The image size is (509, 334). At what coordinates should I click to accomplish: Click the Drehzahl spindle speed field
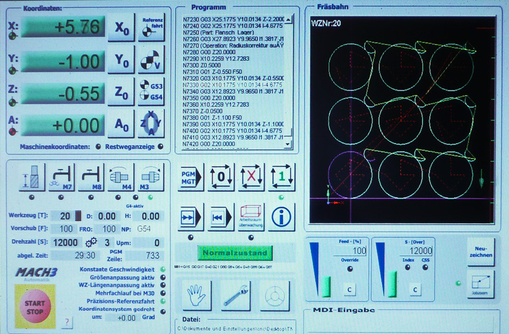pyautogui.click(x=65, y=243)
